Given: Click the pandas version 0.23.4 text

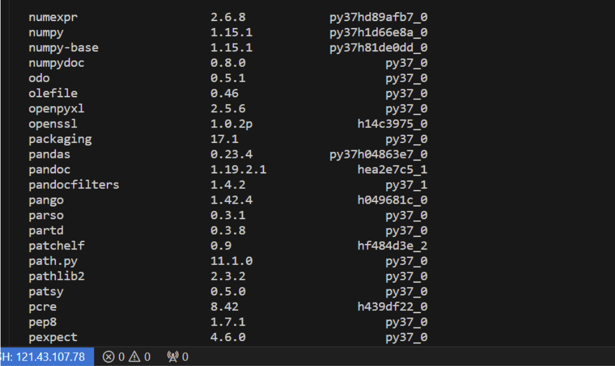Looking at the screenshot, I should (x=231, y=154).
